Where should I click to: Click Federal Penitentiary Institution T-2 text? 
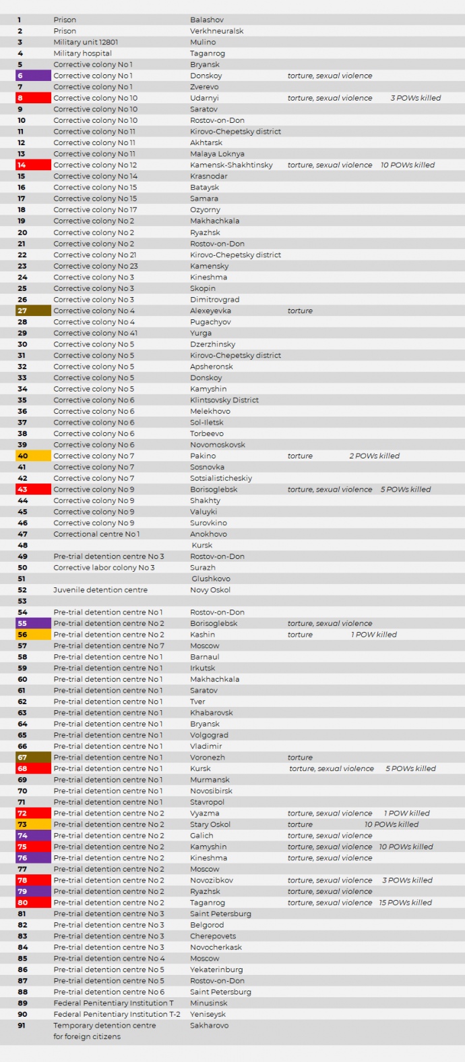[117, 1014]
